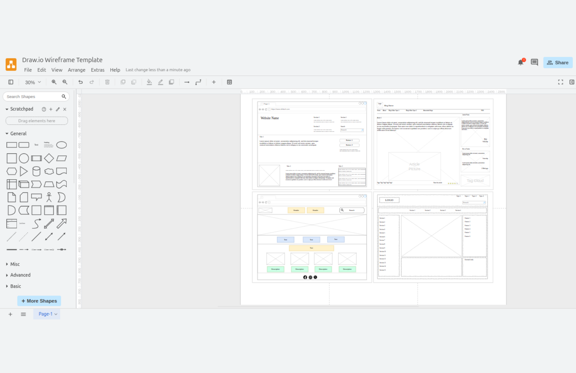This screenshot has width=576, height=373.
Task: Click the Delete trash icon
Action: (107, 82)
